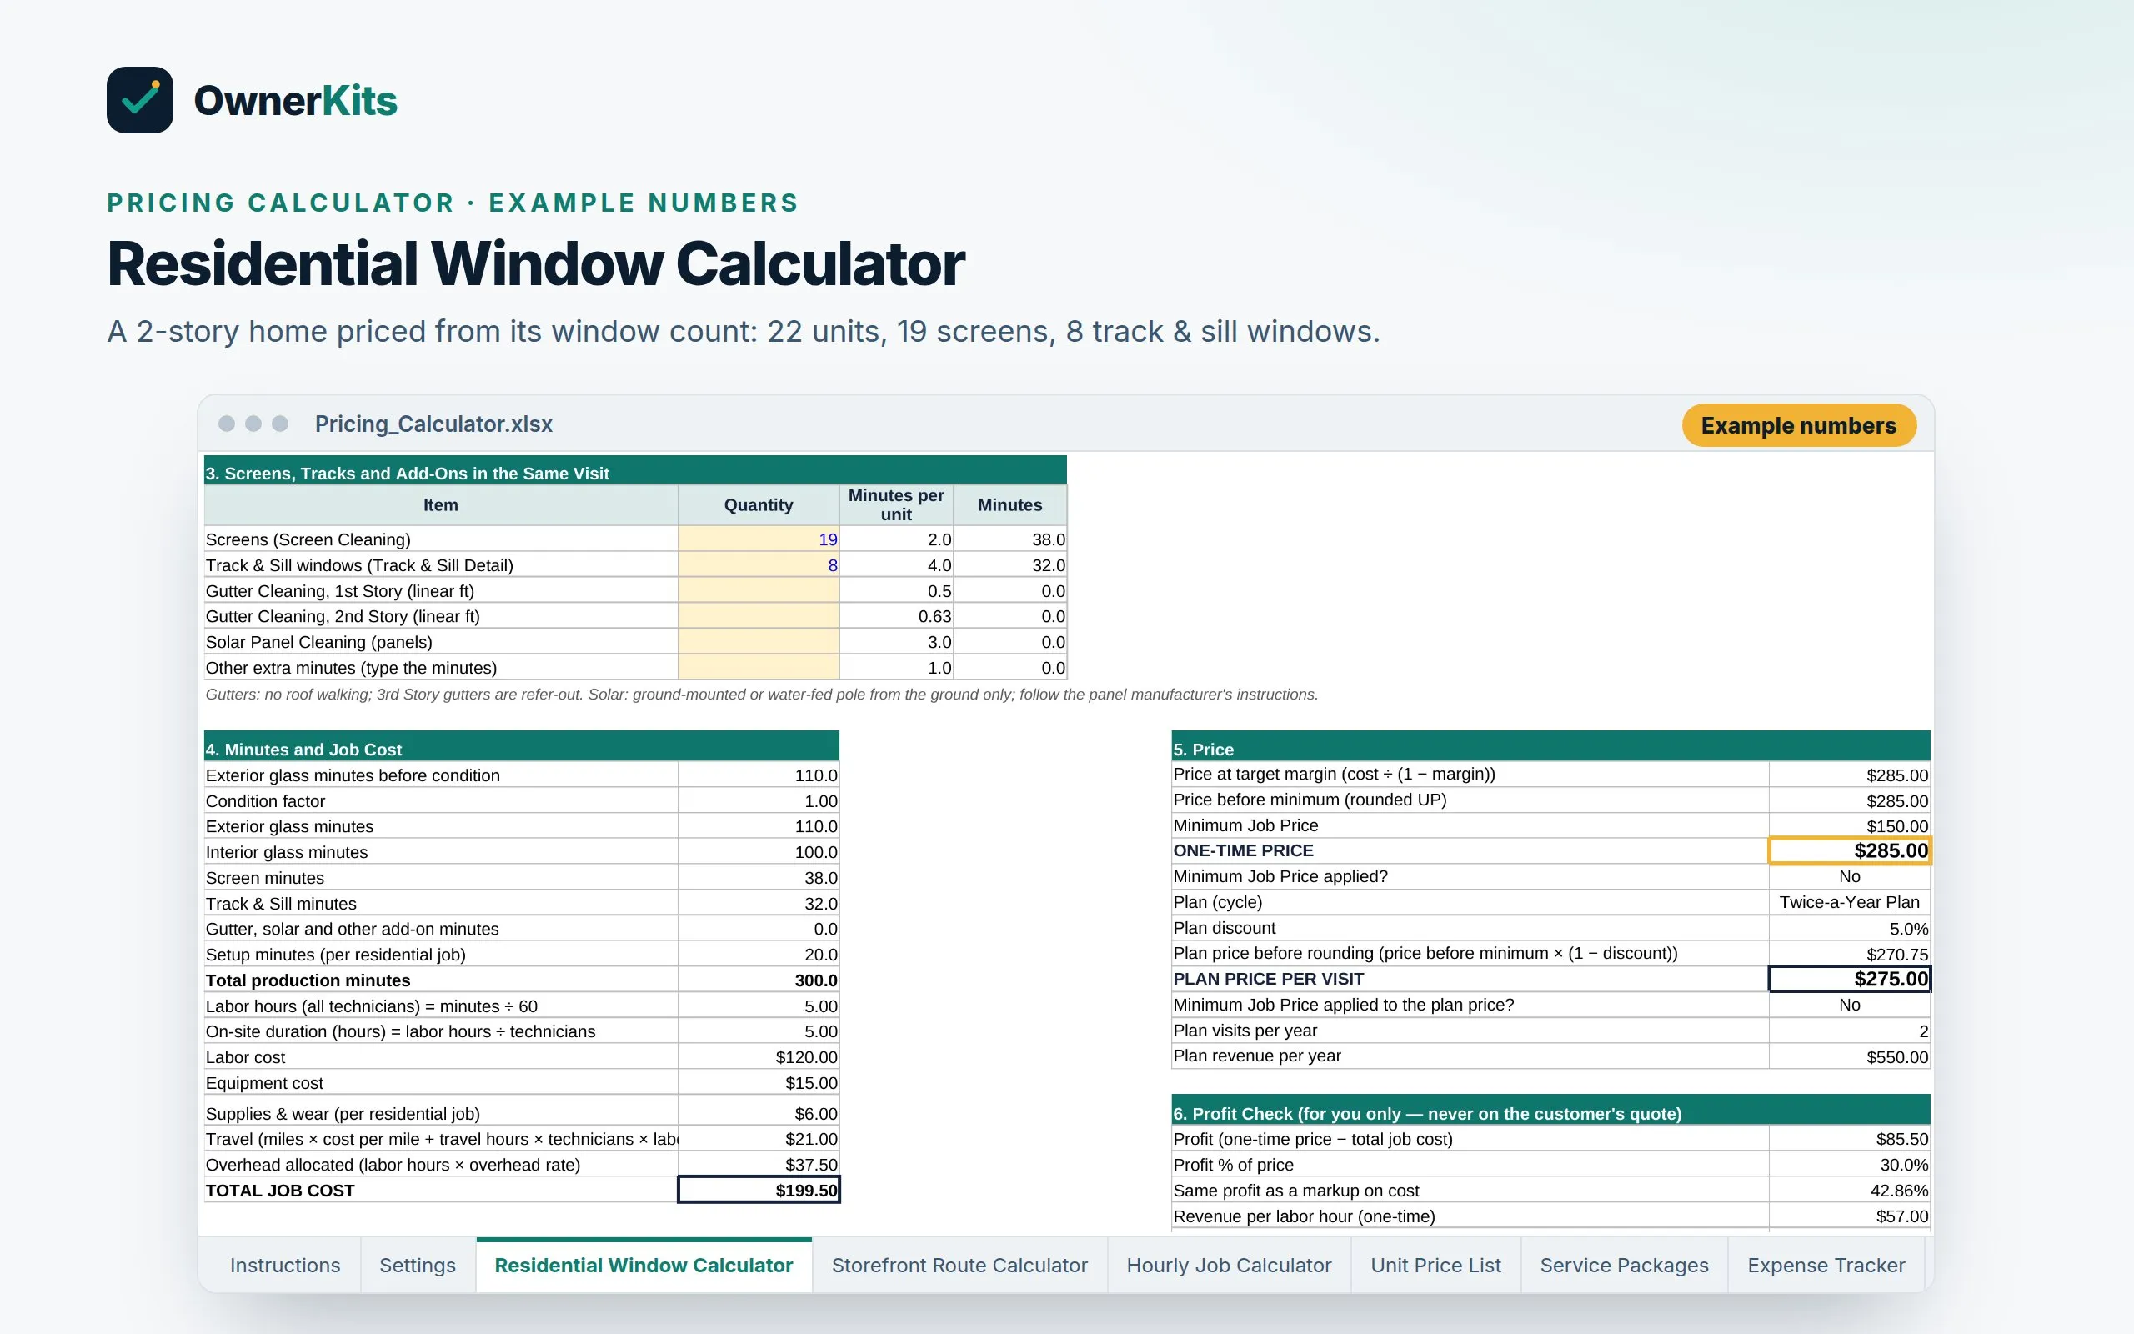Click the Gutter Cleaning 2nd Story quantity cell
The height and width of the screenshot is (1334, 2134).
[759, 616]
